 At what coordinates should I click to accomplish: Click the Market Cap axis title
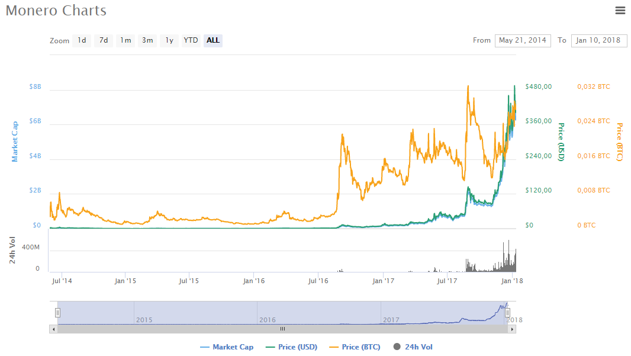coord(14,142)
